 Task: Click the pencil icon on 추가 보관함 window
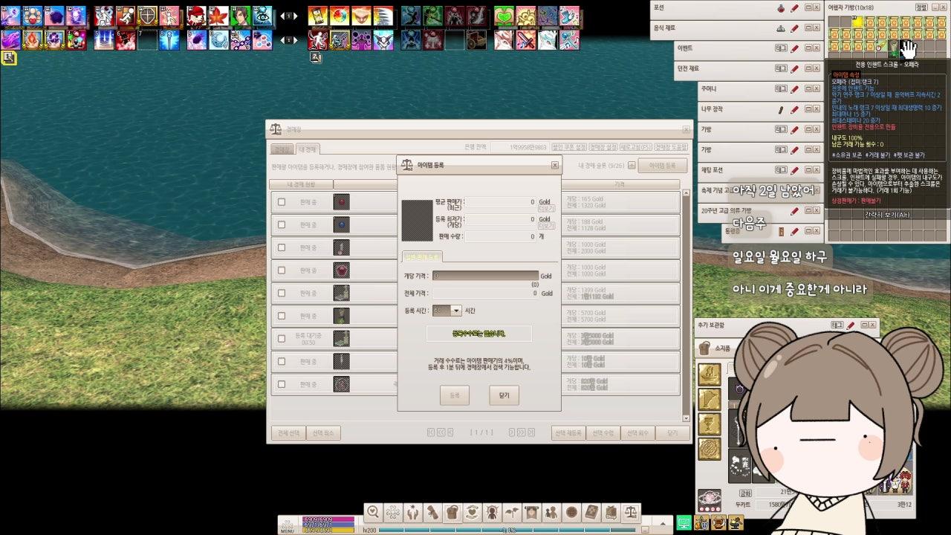(x=851, y=325)
